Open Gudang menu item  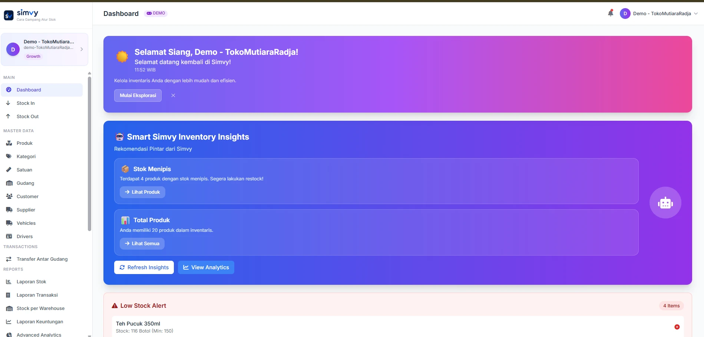pos(42,183)
